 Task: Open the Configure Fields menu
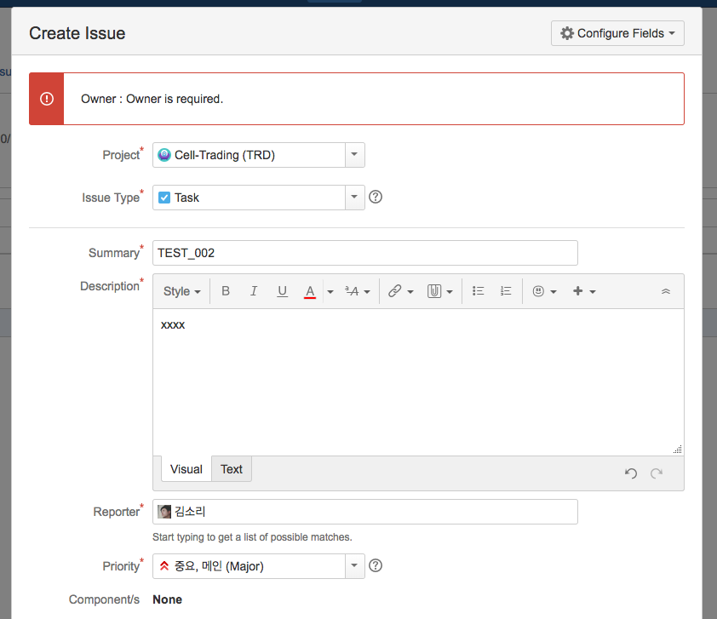[x=617, y=33]
